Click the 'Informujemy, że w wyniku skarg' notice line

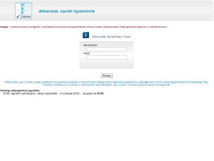[x=107, y=82]
